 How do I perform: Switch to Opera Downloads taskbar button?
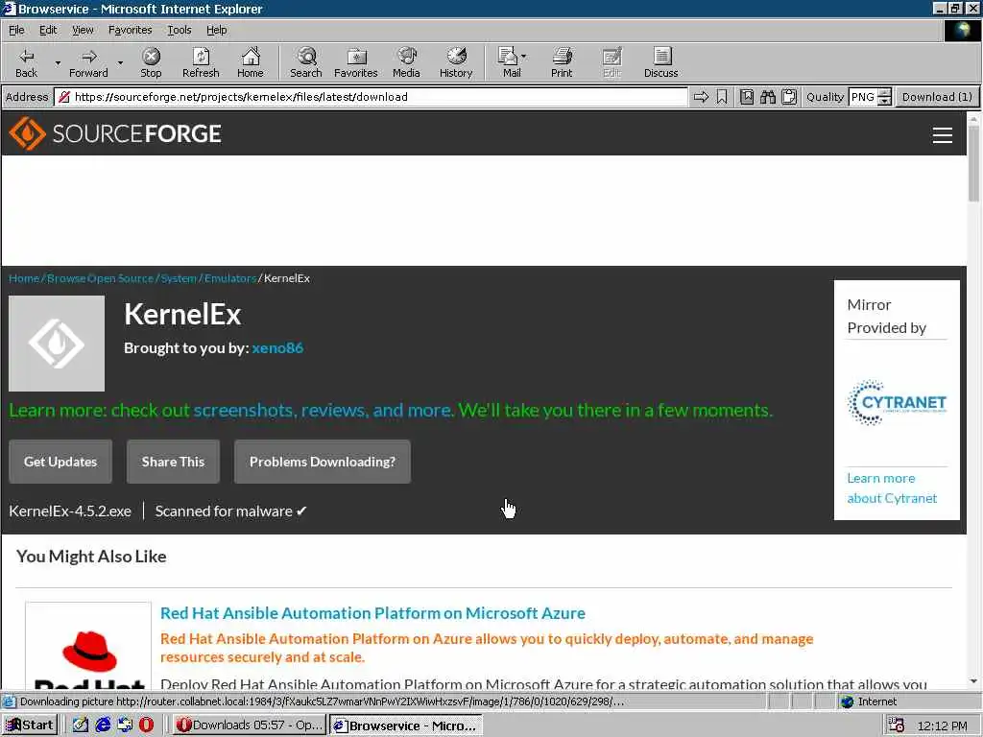[x=250, y=725]
